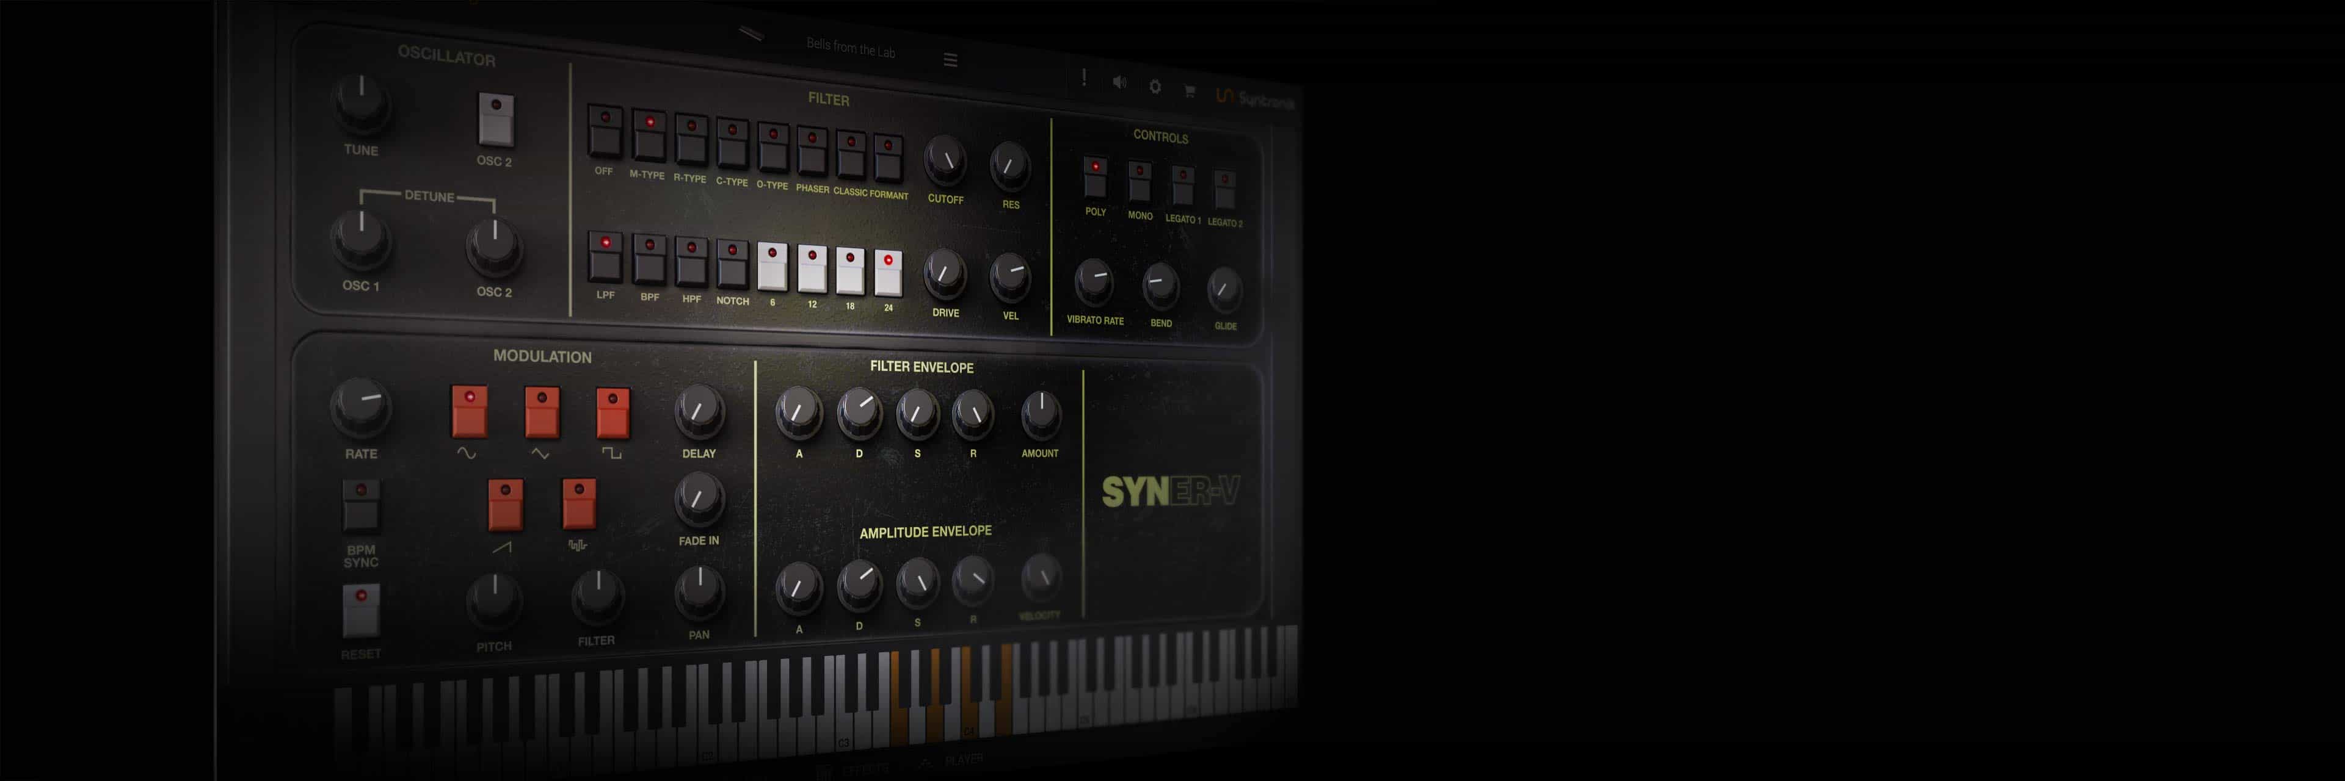This screenshot has height=781, width=2345.
Task: Click the preset name Bells from the Lab
Action: pos(850,47)
